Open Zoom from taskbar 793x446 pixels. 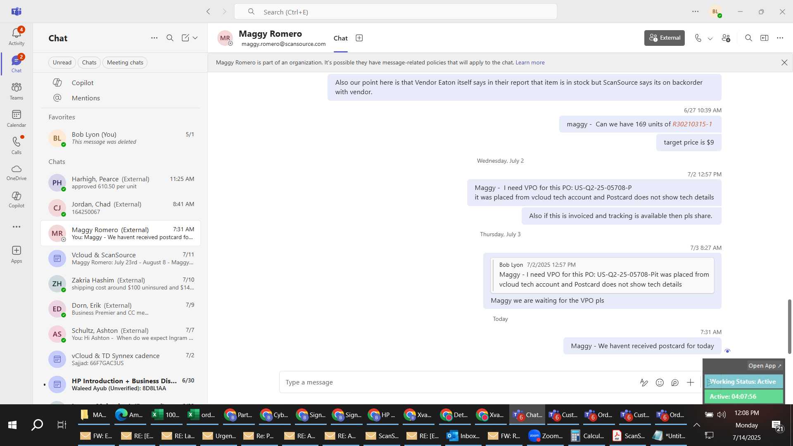[x=546, y=436]
